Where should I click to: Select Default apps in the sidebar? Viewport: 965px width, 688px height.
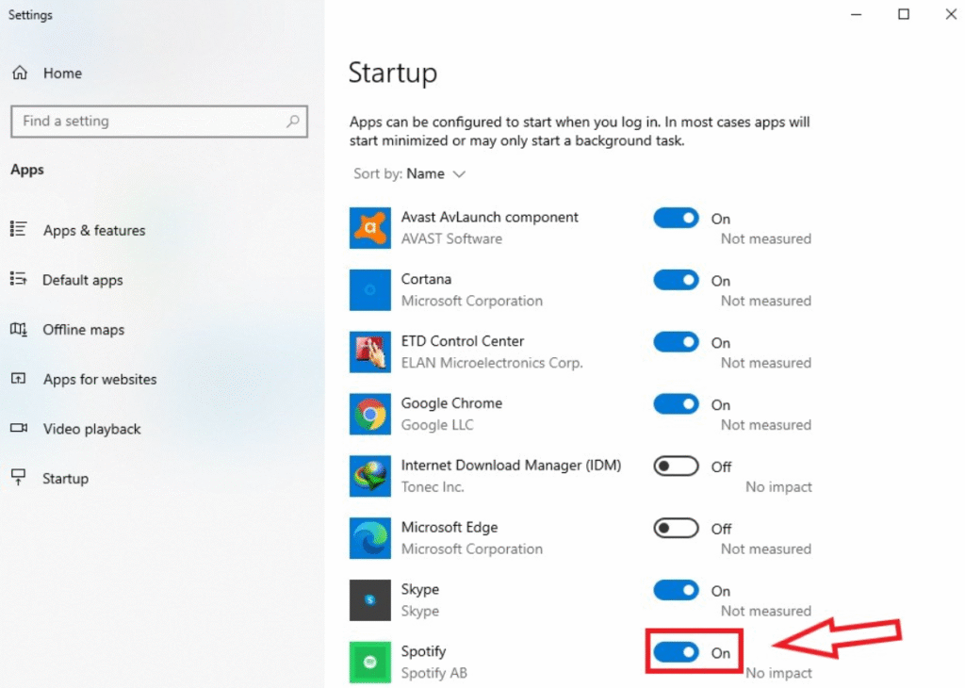(83, 280)
